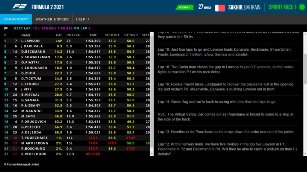Click the Formula 2 2021 title
This screenshot has height=172, width=307.
click(48, 7)
